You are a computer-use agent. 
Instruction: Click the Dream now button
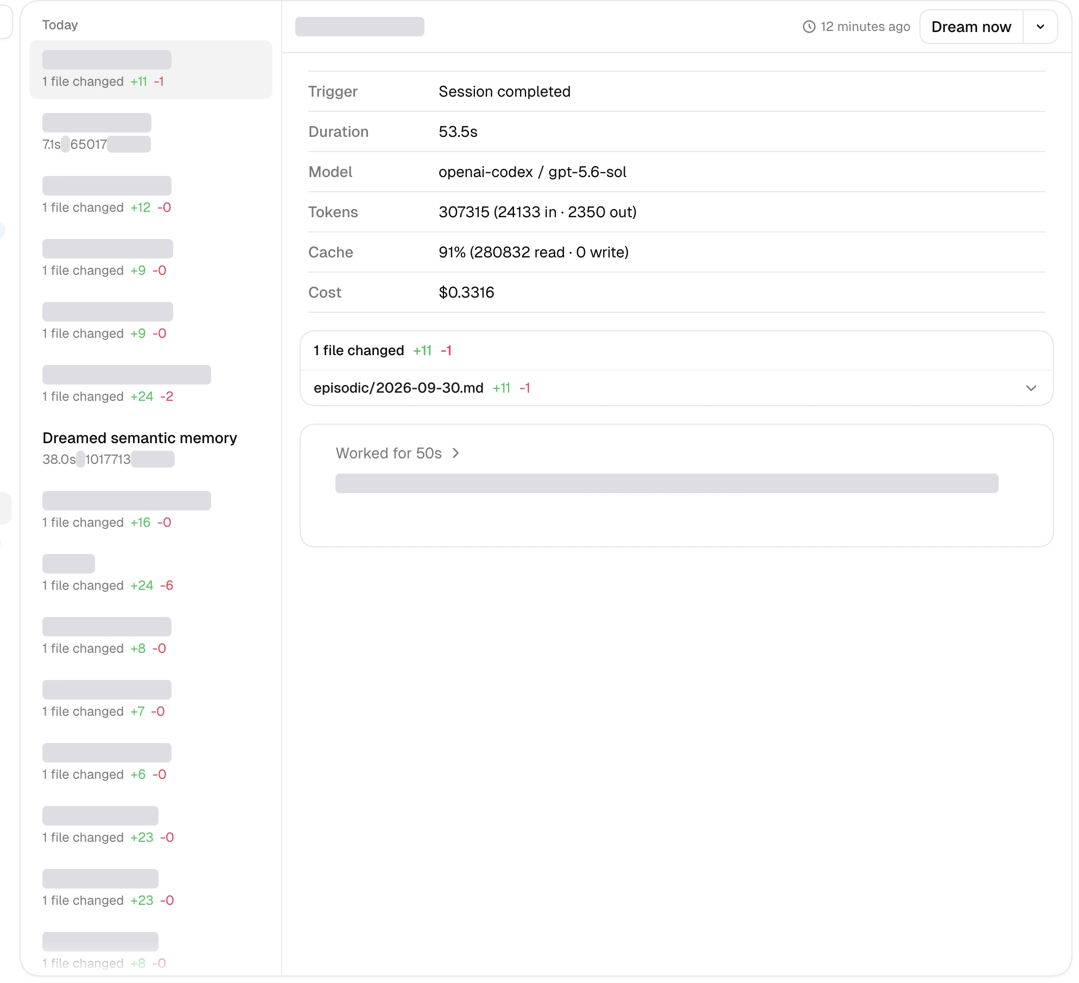pyautogui.click(x=971, y=27)
